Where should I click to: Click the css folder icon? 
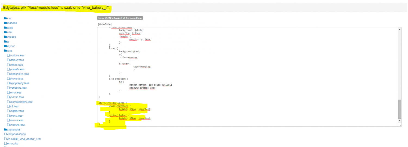click(x=5, y=18)
